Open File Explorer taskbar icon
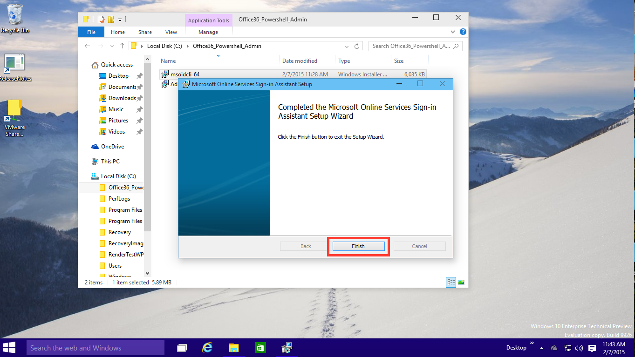This screenshot has width=635, height=357. tap(234, 348)
